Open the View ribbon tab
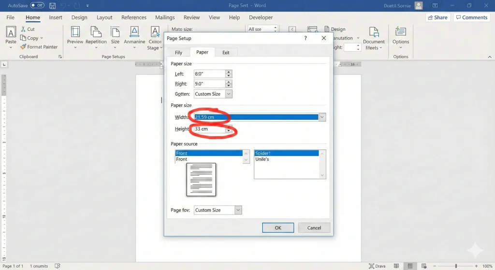The height and width of the screenshot is (270, 495). coord(214,17)
